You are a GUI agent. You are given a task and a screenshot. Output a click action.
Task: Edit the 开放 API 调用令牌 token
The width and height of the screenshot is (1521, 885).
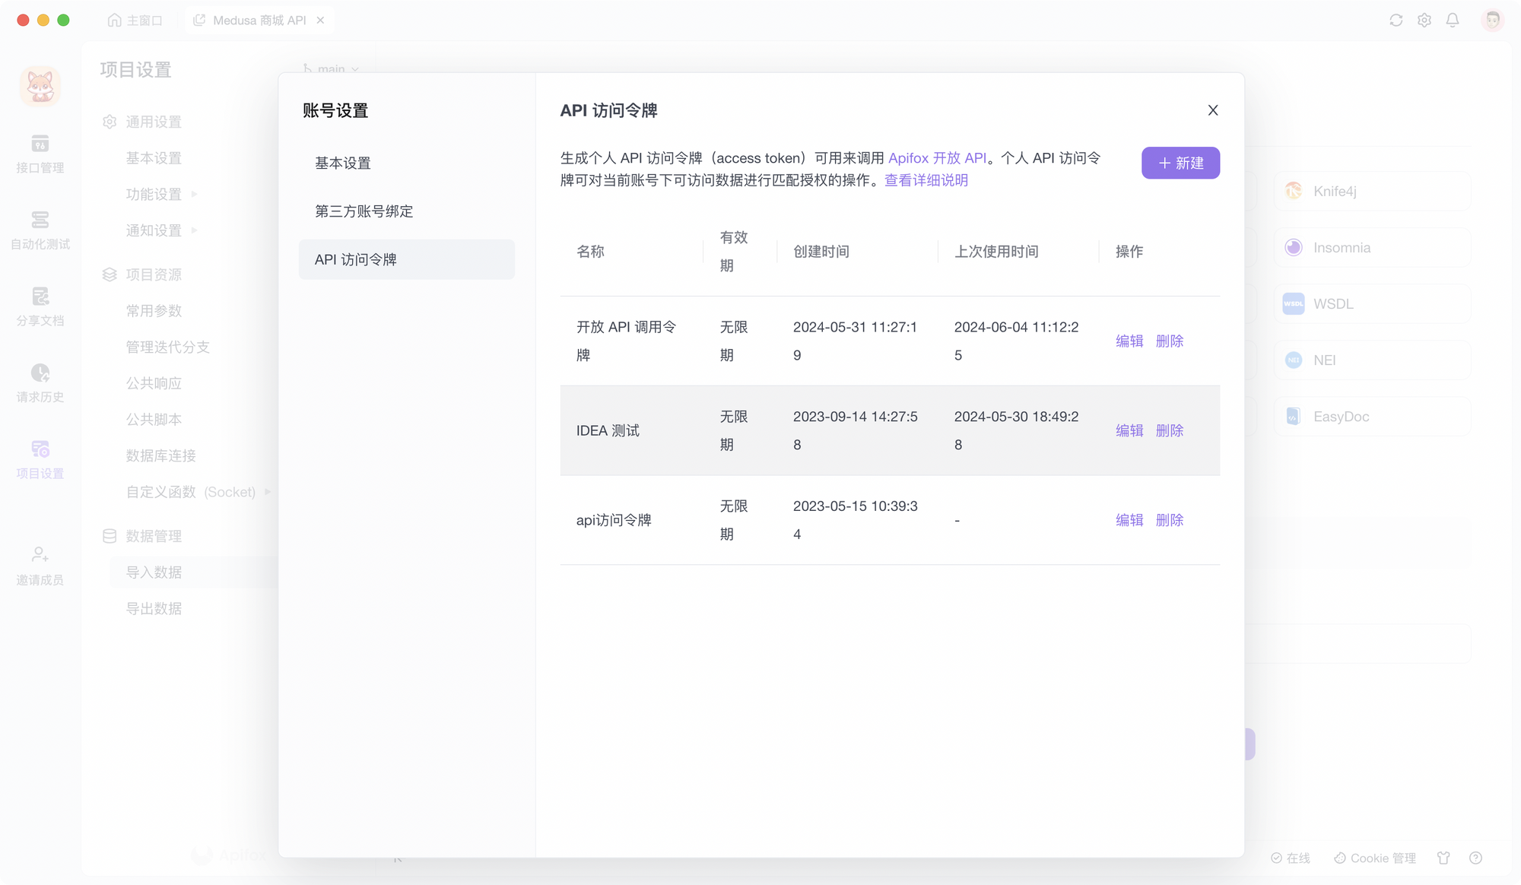click(x=1129, y=341)
